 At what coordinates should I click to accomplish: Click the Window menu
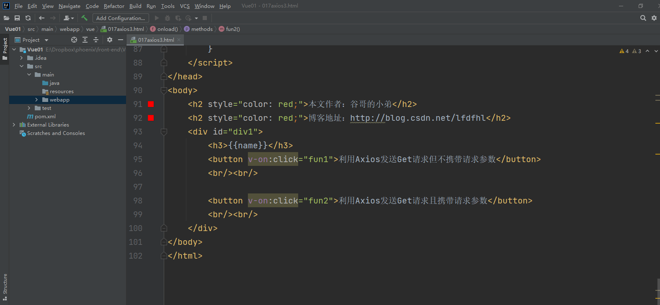coord(204,6)
